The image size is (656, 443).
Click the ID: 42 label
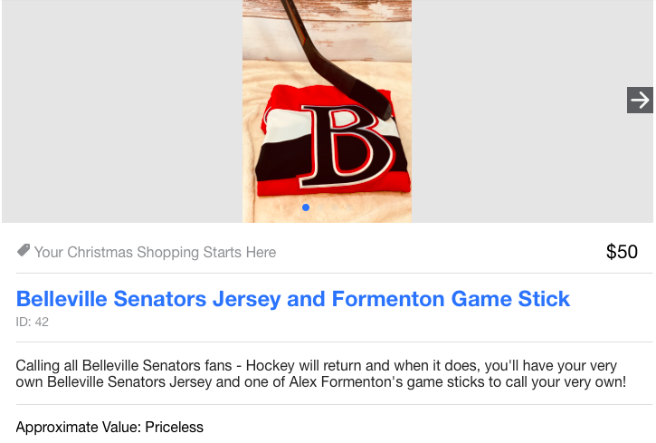[x=33, y=322]
